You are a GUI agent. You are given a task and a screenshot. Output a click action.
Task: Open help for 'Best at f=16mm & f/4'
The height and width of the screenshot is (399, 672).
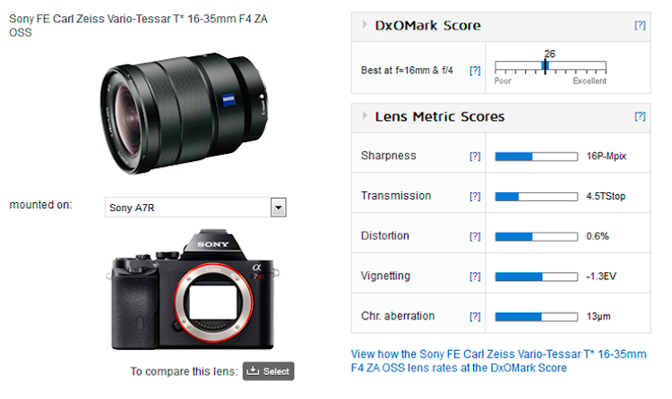click(x=475, y=70)
